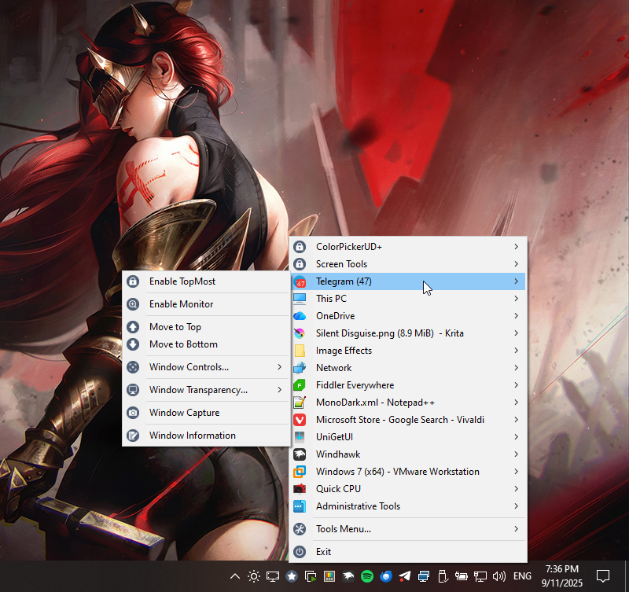This screenshot has height=592, width=629.
Task: Click the OneDrive cloud icon in the menu
Action: [x=300, y=316]
